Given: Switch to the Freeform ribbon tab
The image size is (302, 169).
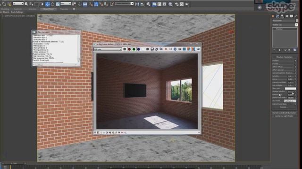Looking at the screenshot, I should tap(17, 9).
